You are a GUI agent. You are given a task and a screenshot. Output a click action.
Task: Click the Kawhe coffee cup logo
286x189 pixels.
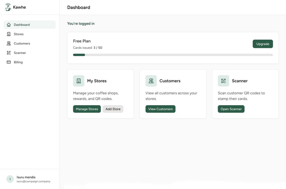point(8,7)
